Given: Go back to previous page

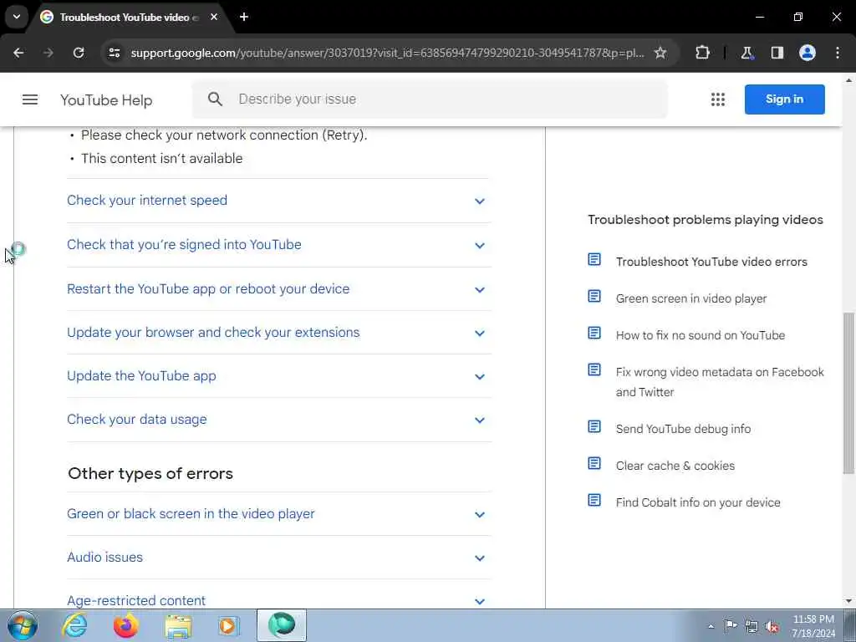Looking at the screenshot, I should [18, 53].
